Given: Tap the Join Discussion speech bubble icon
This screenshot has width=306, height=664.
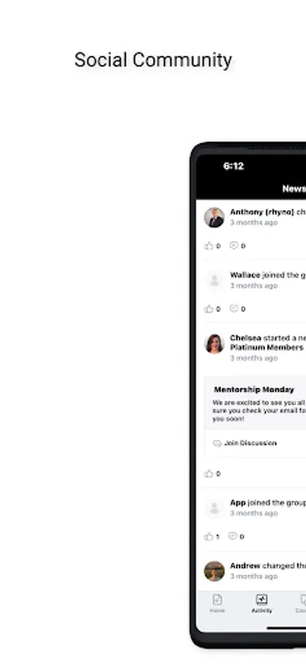Looking at the screenshot, I should pos(217,443).
